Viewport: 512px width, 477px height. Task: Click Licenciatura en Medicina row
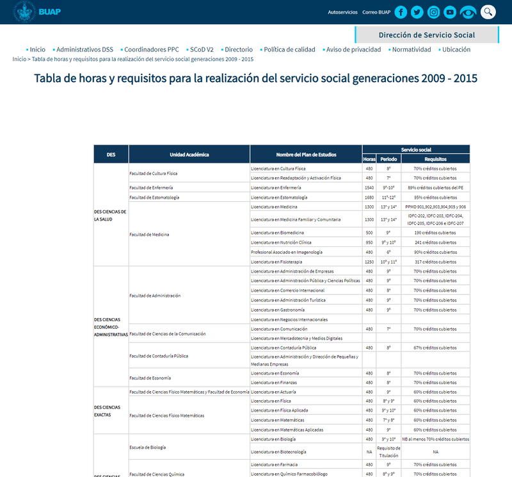coord(306,207)
